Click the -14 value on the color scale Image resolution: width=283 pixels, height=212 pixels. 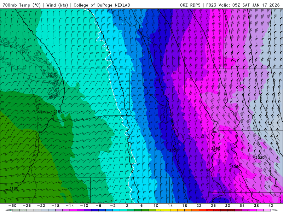[x=70, y=206]
